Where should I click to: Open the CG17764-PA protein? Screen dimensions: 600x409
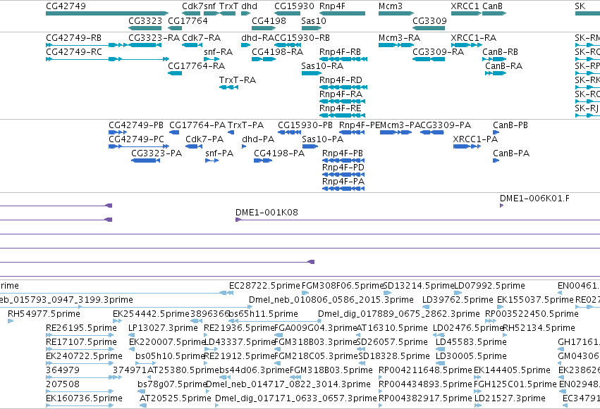174,132
